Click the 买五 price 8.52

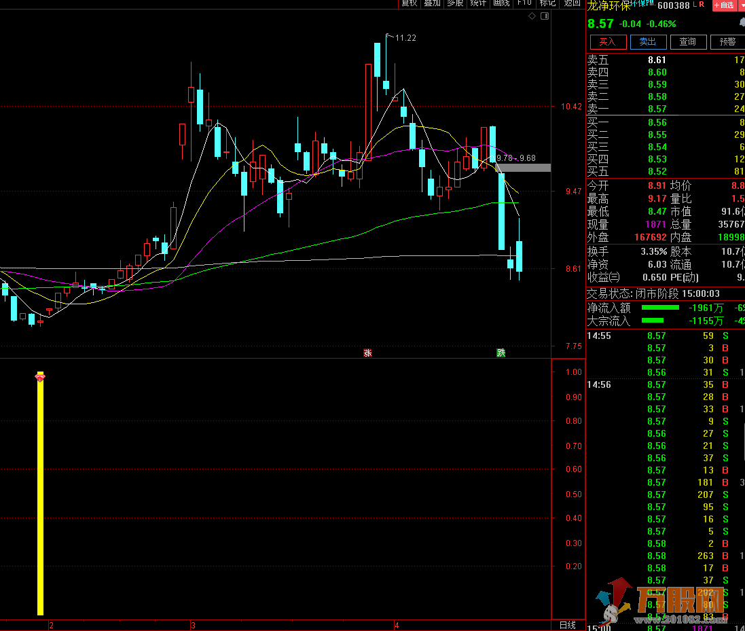tap(657, 172)
